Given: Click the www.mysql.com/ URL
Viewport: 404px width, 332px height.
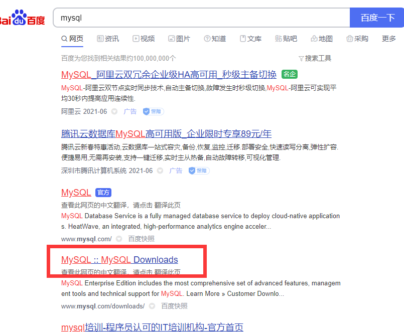Looking at the screenshot, I should [x=86, y=239].
